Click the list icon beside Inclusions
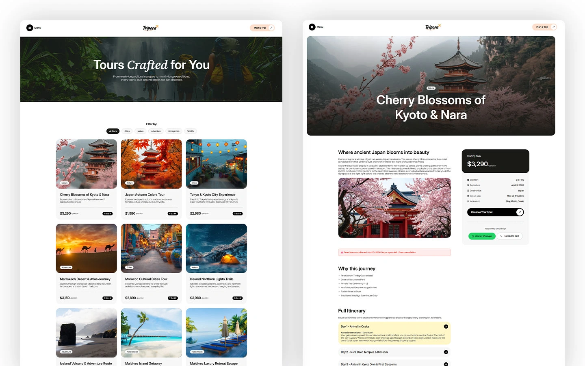The image size is (585, 366). 468,201
